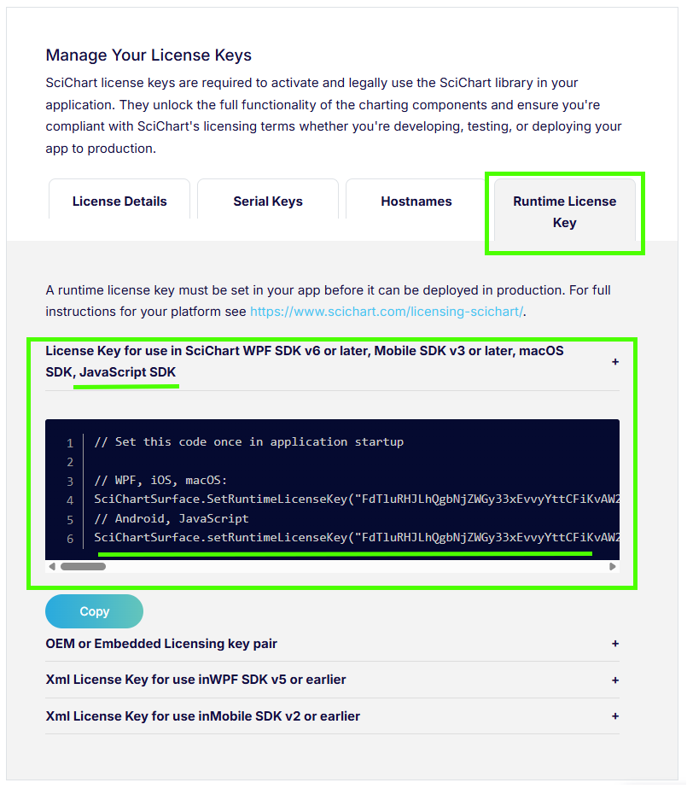The width and height of the screenshot is (687, 806).
Task: View the Runtime License Key tab
Action: click(x=564, y=212)
